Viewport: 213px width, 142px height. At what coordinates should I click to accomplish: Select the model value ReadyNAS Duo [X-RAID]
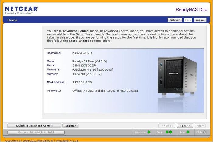tap(89, 61)
